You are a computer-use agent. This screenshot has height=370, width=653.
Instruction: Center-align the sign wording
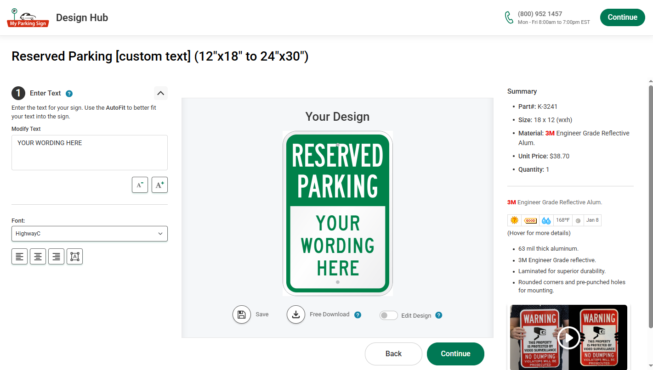coord(38,256)
